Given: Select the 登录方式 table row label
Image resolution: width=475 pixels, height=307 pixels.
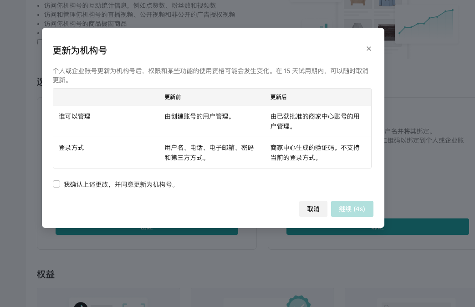Looking at the screenshot, I should click(x=72, y=148).
